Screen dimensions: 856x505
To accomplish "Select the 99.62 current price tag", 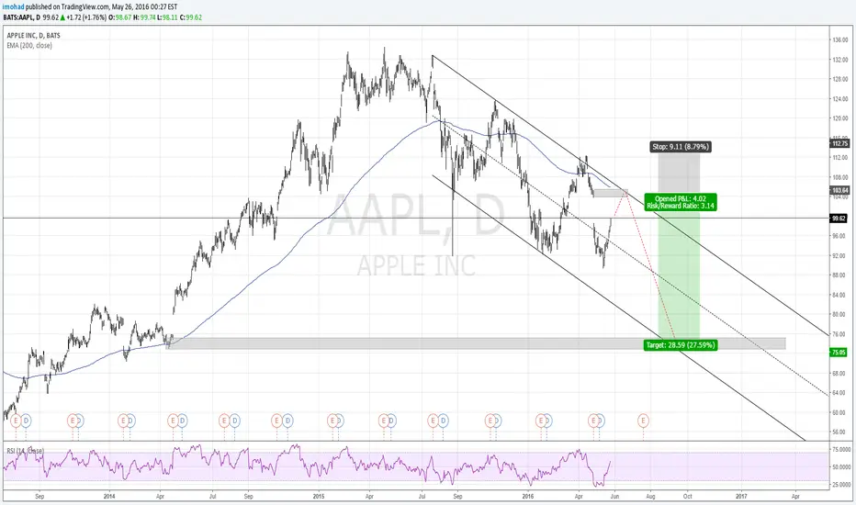I will pyautogui.click(x=839, y=219).
